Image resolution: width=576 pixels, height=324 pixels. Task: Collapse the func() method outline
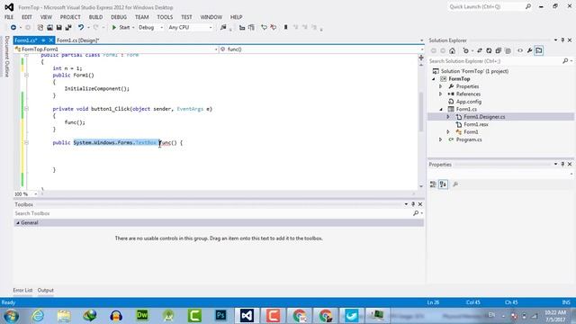pyautogui.click(x=26, y=142)
